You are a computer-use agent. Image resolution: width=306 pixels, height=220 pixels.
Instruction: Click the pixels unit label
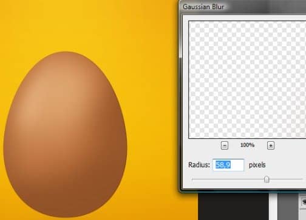point(257,165)
